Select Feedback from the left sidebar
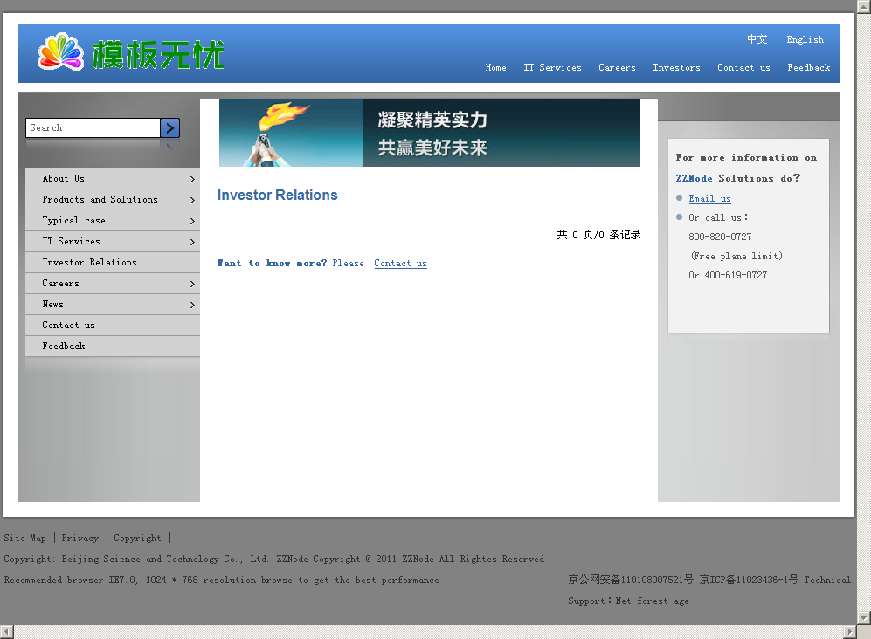The image size is (871, 639). pyautogui.click(x=64, y=346)
